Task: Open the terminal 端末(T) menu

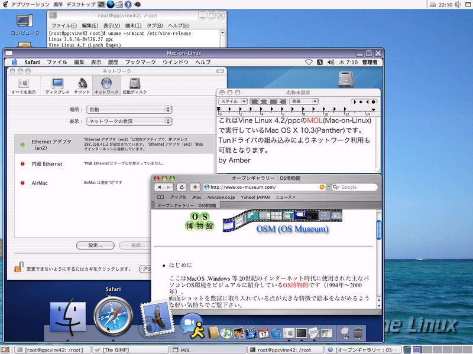Action: [x=133, y=25]
